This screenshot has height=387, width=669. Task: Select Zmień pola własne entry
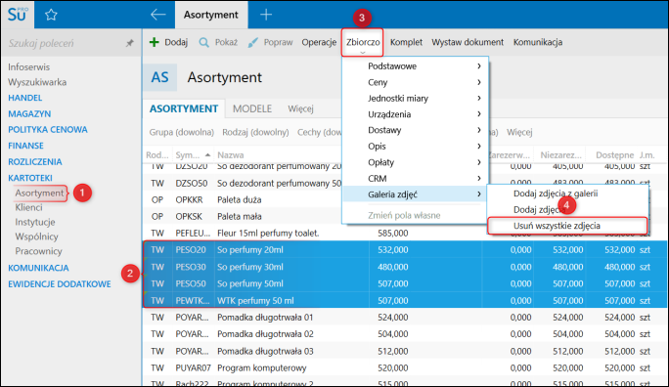[x=404, y=215]
